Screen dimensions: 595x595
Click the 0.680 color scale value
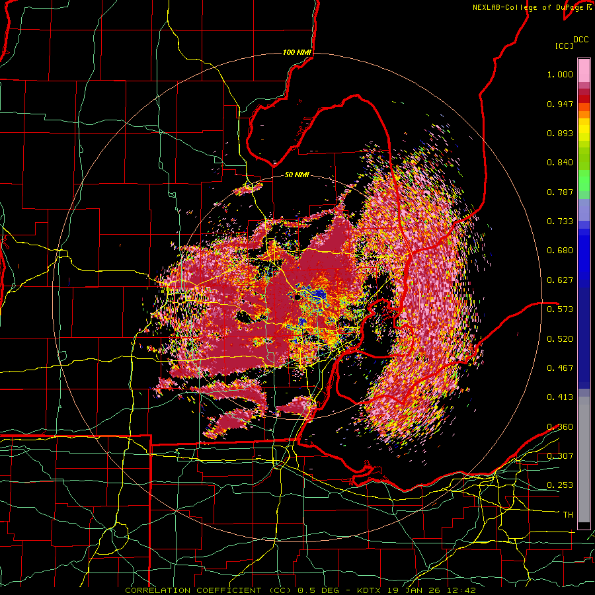click(560, 251)
